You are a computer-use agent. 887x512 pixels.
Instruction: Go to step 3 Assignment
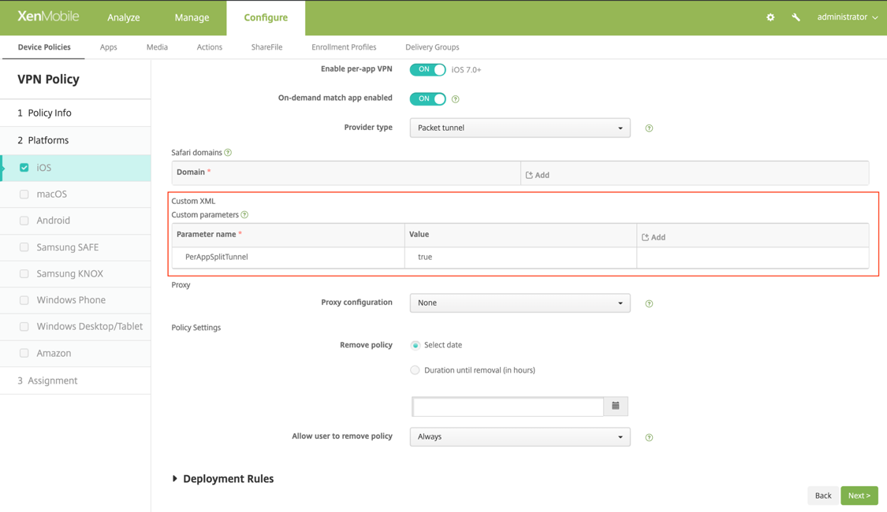tap(76, 381)
